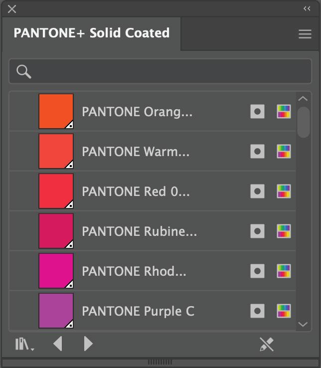Pick the PANTONE Red 032 swatch

[56, 191]
